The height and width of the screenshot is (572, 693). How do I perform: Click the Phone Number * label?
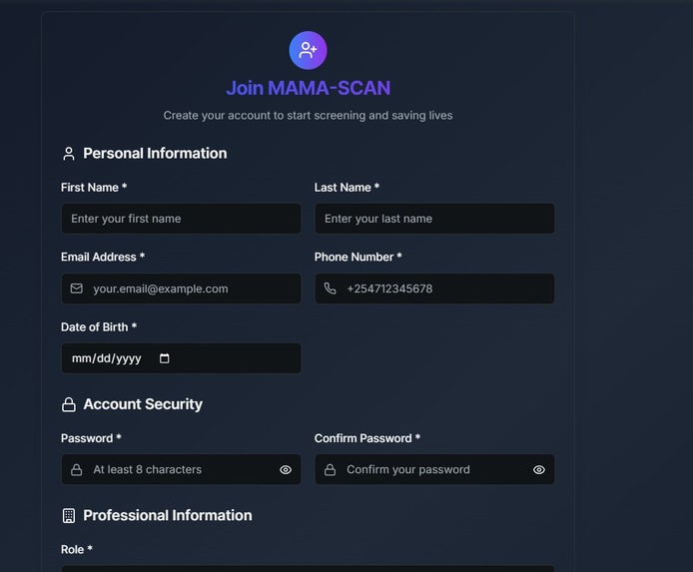(x=358, y=258)
